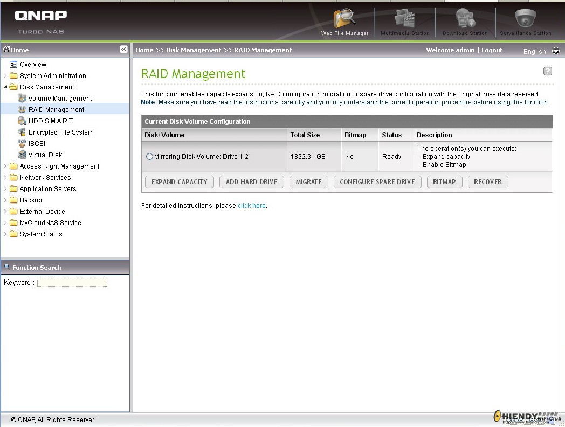
Task: Click the Virtual Disk icon
Action: (22, 155)
